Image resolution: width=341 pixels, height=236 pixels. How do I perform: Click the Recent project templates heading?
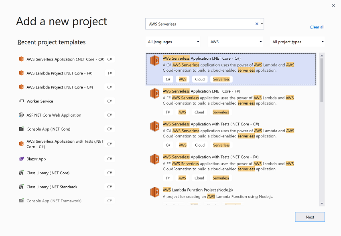click(x=51, y=42)
